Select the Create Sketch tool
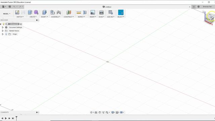The width and height of the screenshot is (215, 121). pos(17,12)
